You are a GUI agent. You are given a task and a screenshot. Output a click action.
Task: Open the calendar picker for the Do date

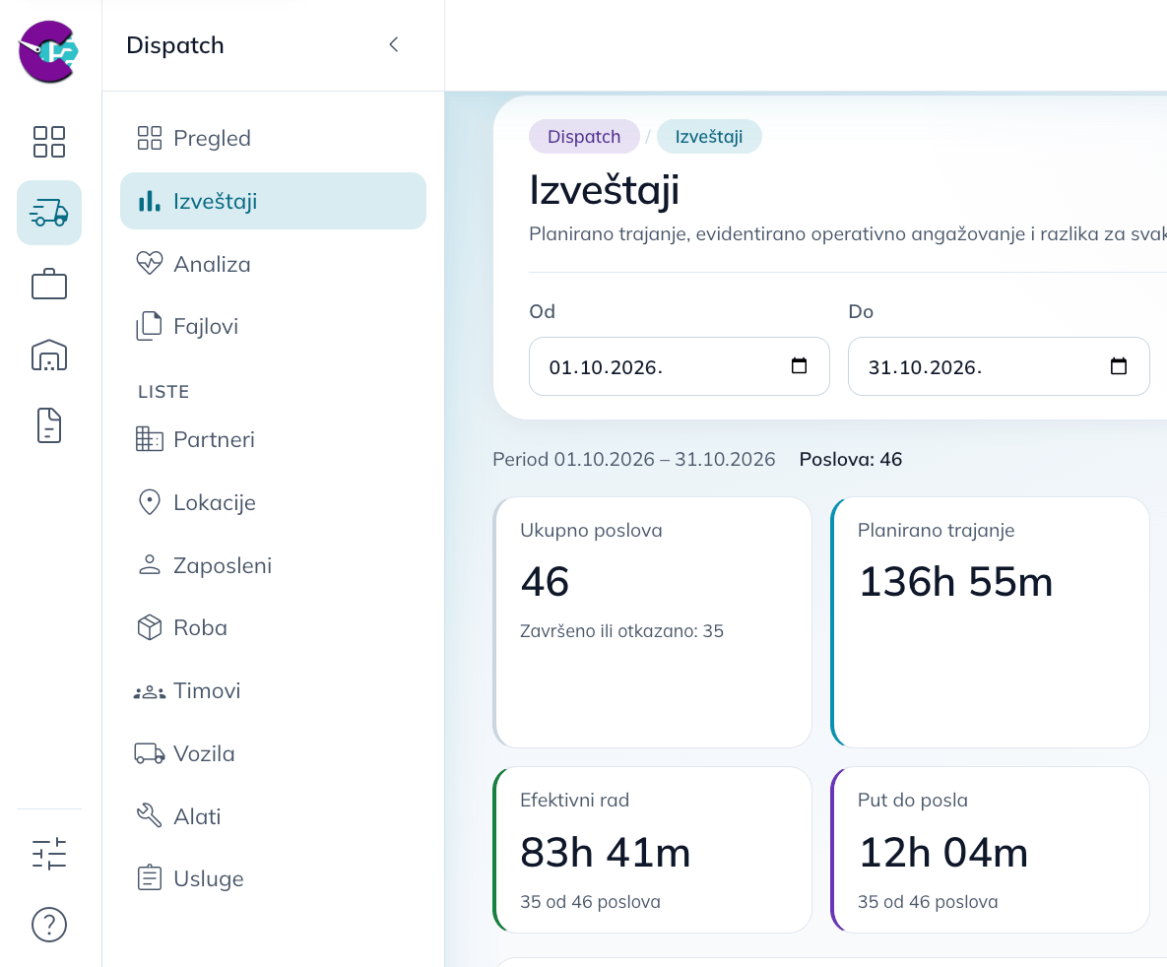tap(1118, 365)
